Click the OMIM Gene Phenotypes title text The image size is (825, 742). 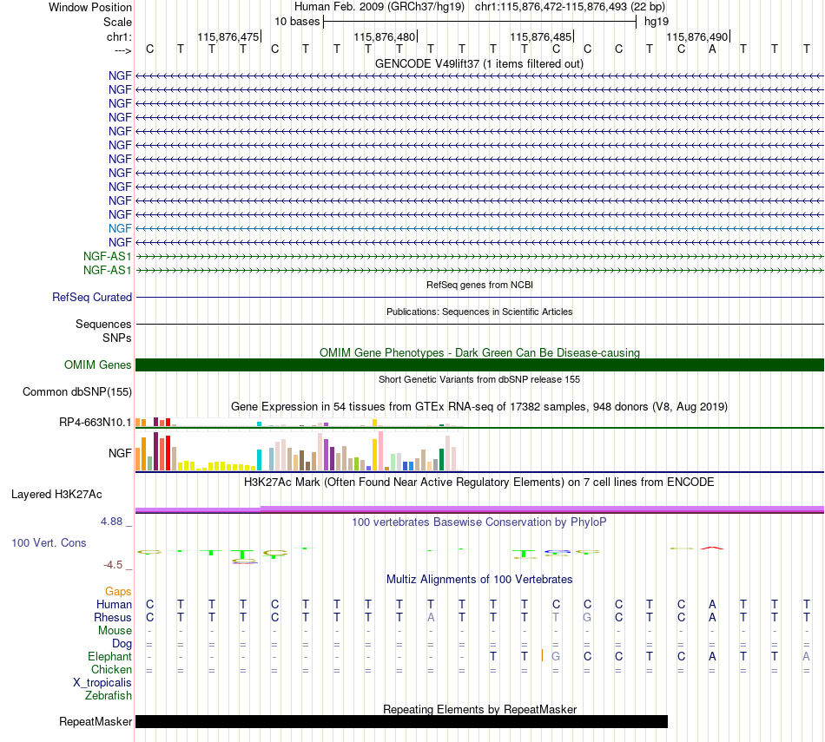(x=479, y=352)
